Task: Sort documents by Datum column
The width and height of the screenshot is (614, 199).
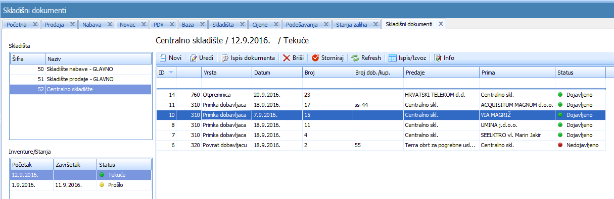Action: click(277, 73)
